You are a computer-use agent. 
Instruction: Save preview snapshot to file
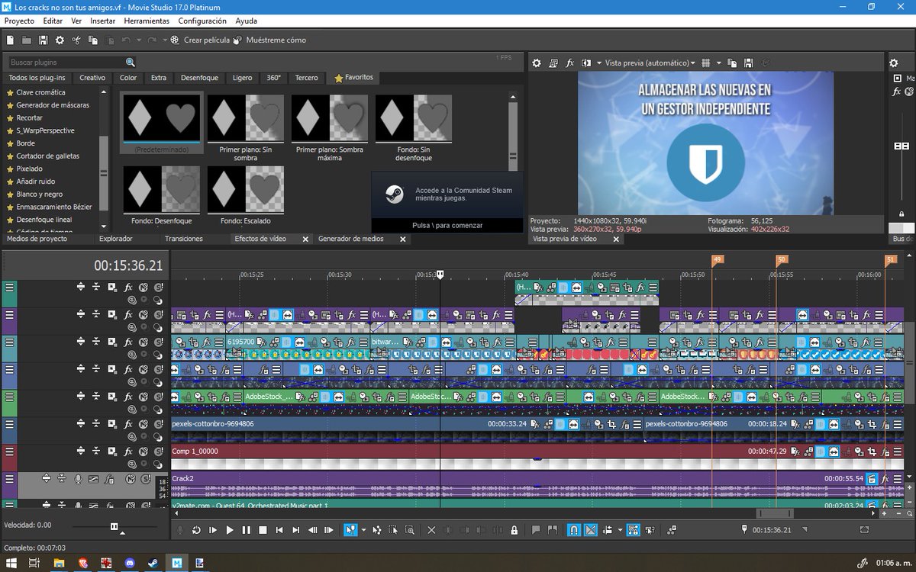pos(748,63)
